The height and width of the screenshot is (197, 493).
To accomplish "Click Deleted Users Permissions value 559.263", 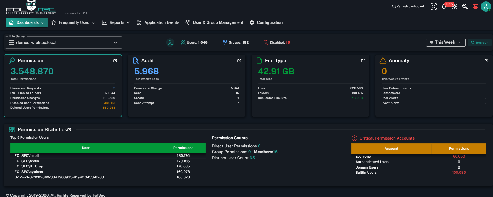I will (109, 108).
